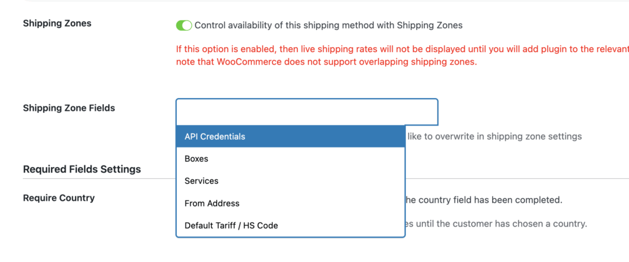Click the 'Control availability of this shipping method' label

pos(328,25)
